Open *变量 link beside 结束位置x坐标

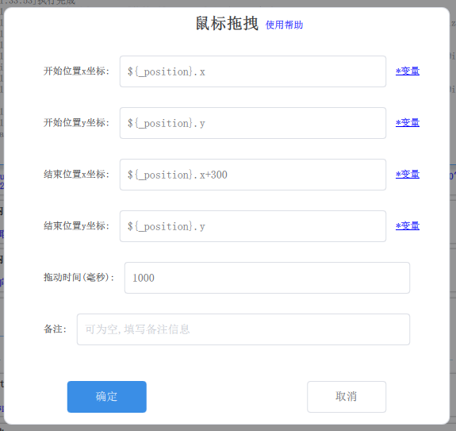pos(408,174)
